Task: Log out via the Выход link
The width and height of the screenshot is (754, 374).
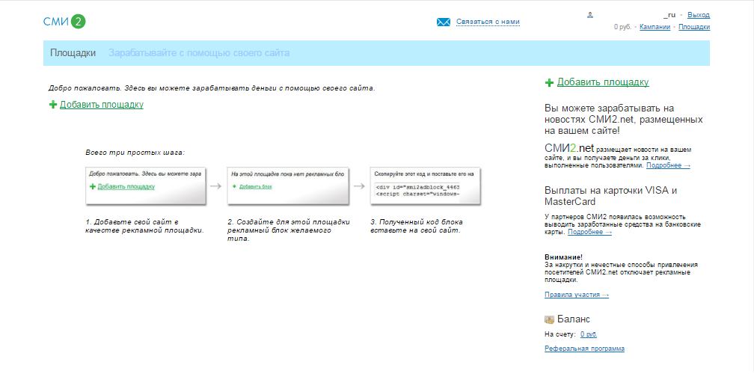Action: [x=699, y=15]
